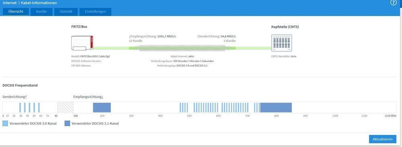Click the DOCSIS 3.1 block near 200 MHz

tap(102, 108)
